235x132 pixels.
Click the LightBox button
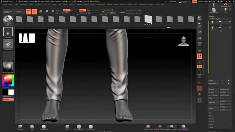click(19, 12)
